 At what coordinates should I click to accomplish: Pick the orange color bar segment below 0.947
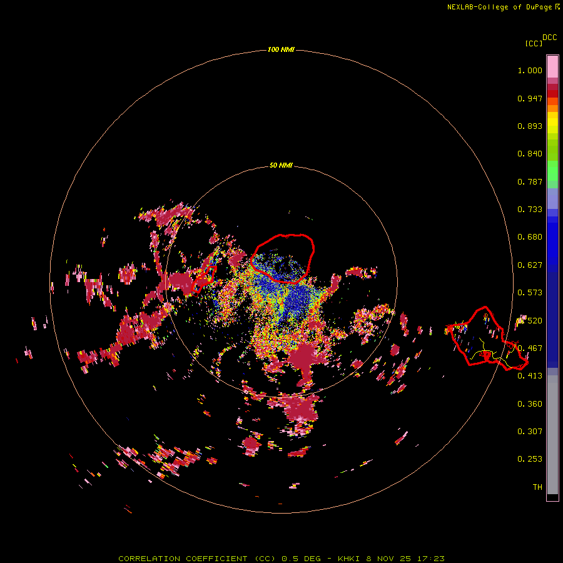pyautogui.click(x=552, y=108)
